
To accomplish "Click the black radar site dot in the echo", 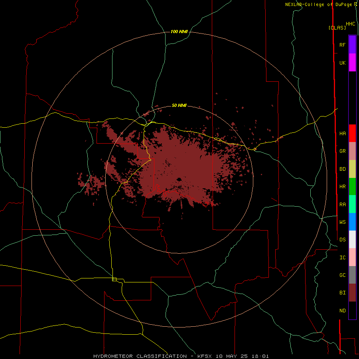I will pyautogui.click(x=179, y=179).
